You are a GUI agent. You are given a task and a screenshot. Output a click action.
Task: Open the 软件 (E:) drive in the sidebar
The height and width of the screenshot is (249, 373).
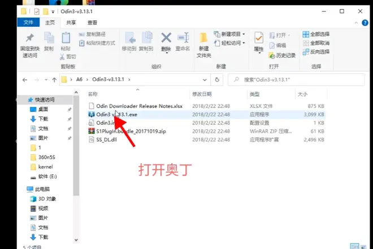click(x=47, y=177)
